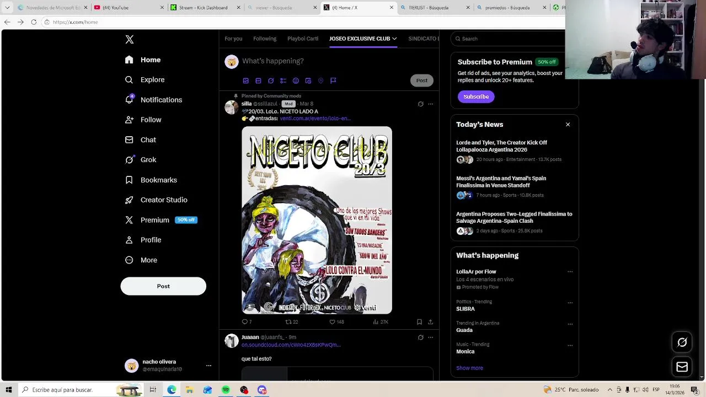Open the soundcloud link in Juaaan's post
The height and width of the screenshot is (397, 706).
pos(291,345)
